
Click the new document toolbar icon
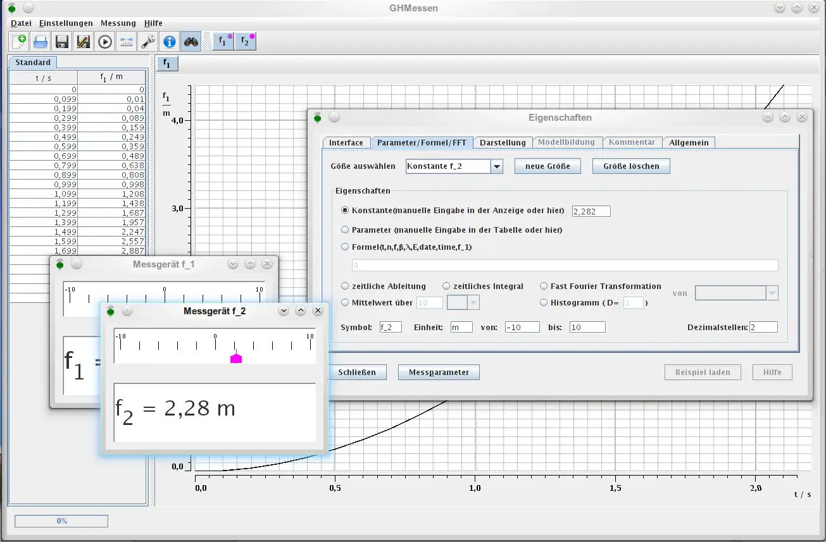click(x=19, y=42)
